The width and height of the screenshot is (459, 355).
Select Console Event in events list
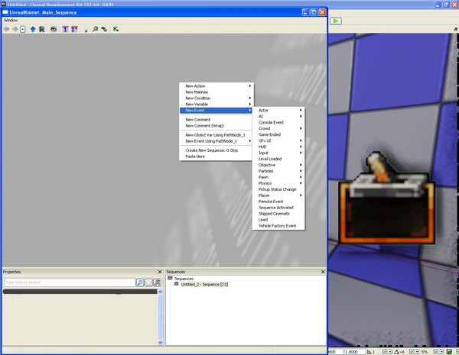(x=278, y=122)
